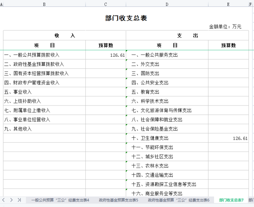Open 政府性基金预算"三公"经费支出表6 sheet tab
254x207 pixels.
[179, 200]
